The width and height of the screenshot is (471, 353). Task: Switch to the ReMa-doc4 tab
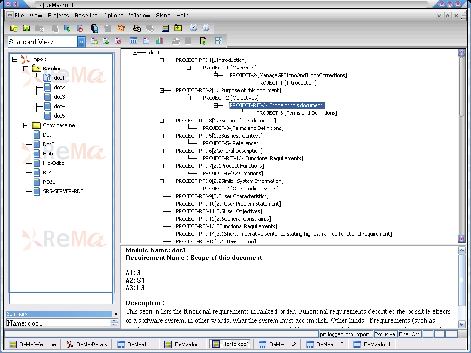[x=372, y=344]
